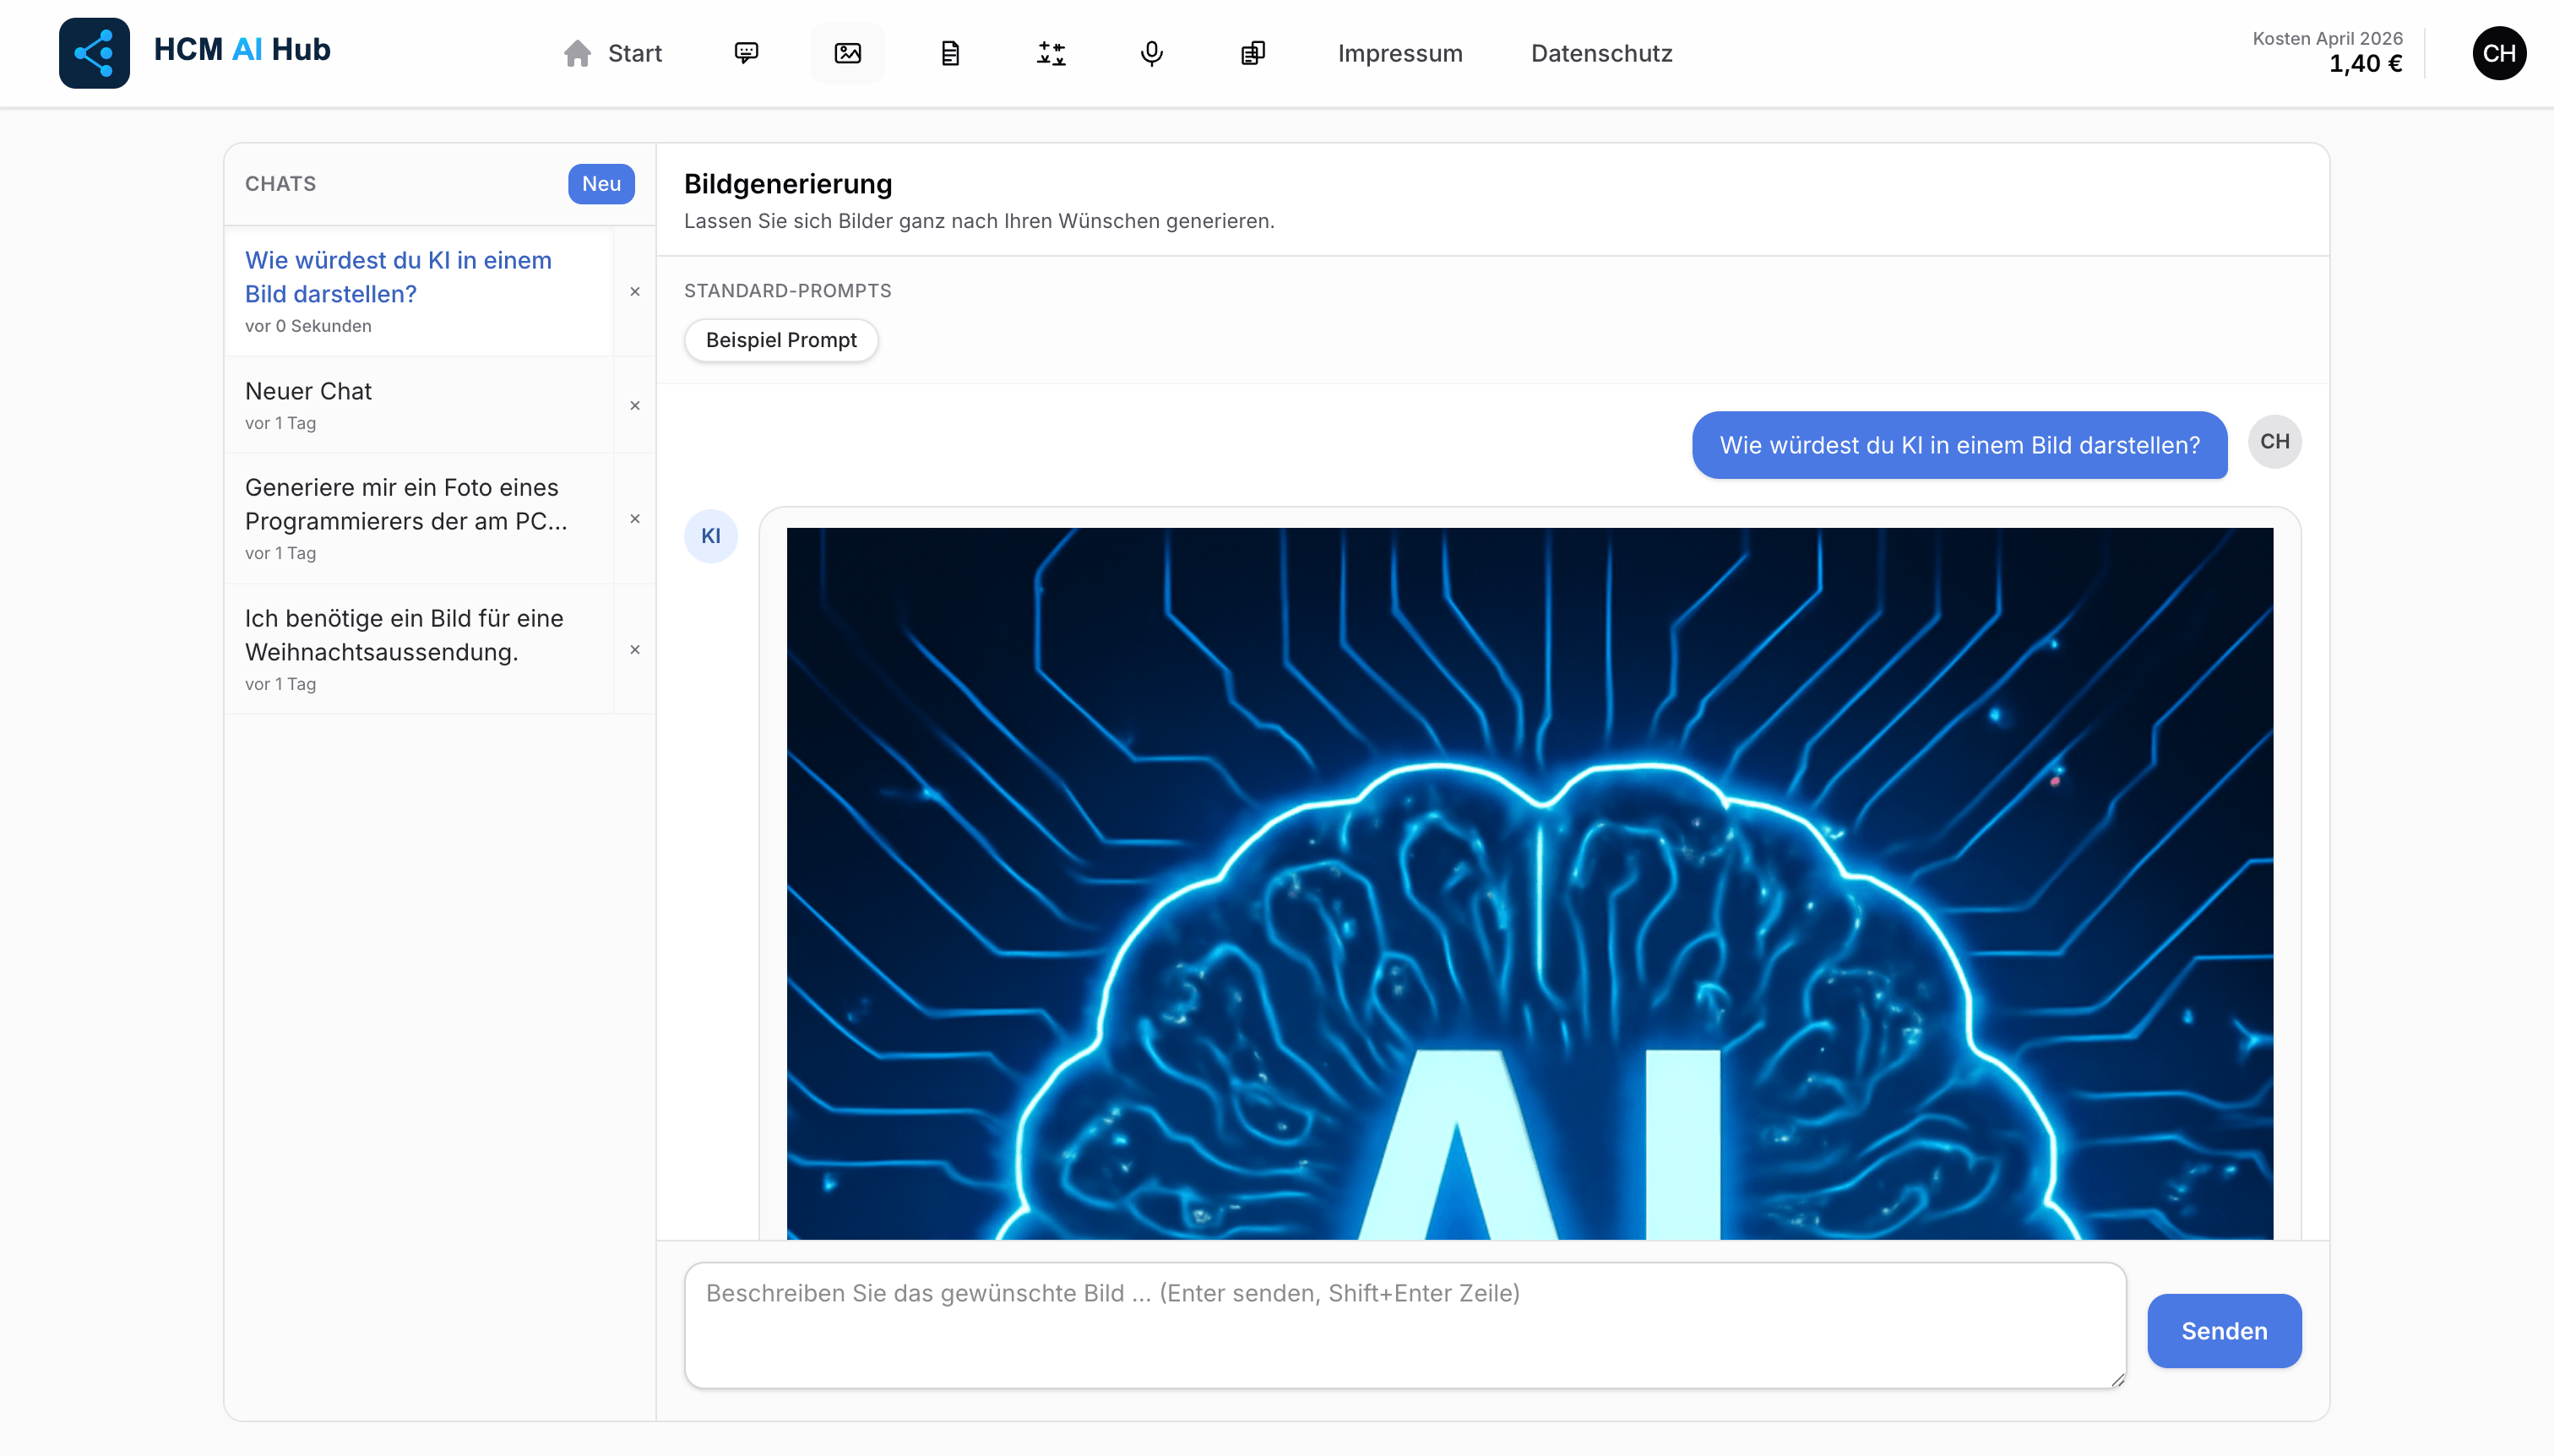Viewport: 2554px width, 1456px height.
Task: Go to the Start home page
Action: point(612,53)
